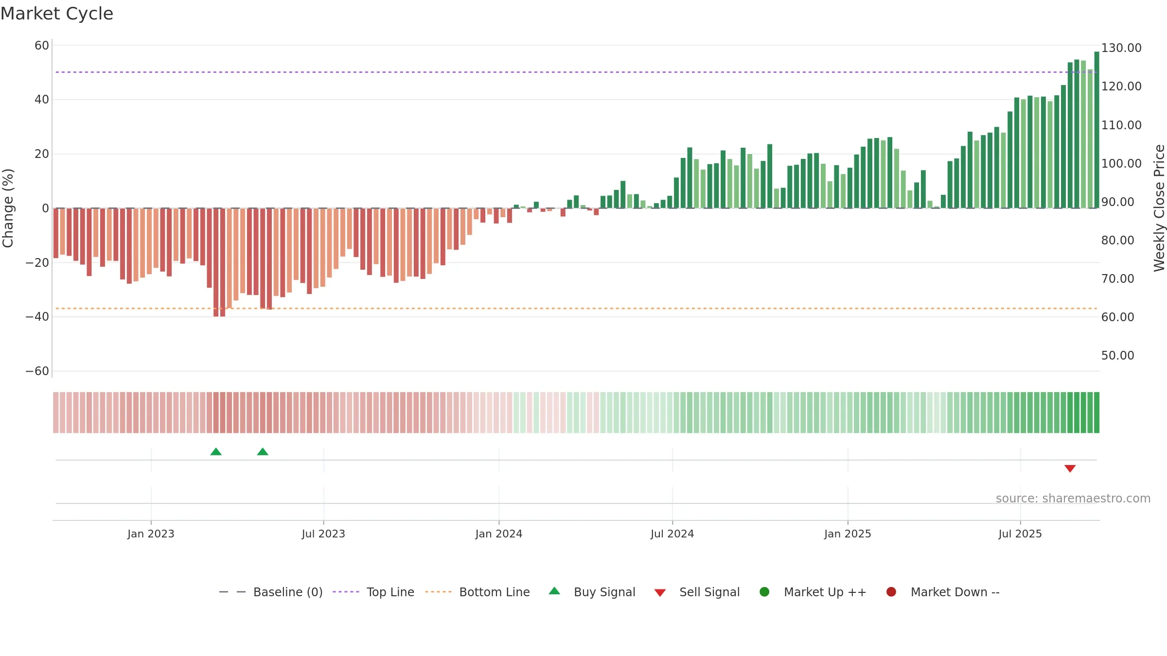Click the green Market Up circle icon
This screenshot has width=1167, height=656.
764,592
